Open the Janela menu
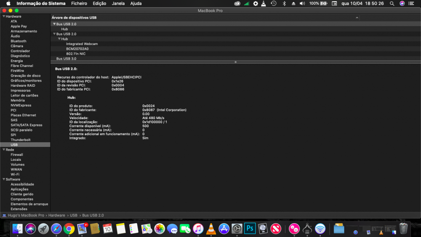Screen dimensions: 421x237 click(118, 3)
